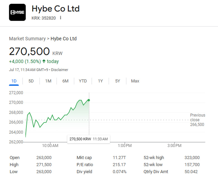Select the Max chart tab
This screenshot has width=218, height=178.
click(x=135, y=81)
